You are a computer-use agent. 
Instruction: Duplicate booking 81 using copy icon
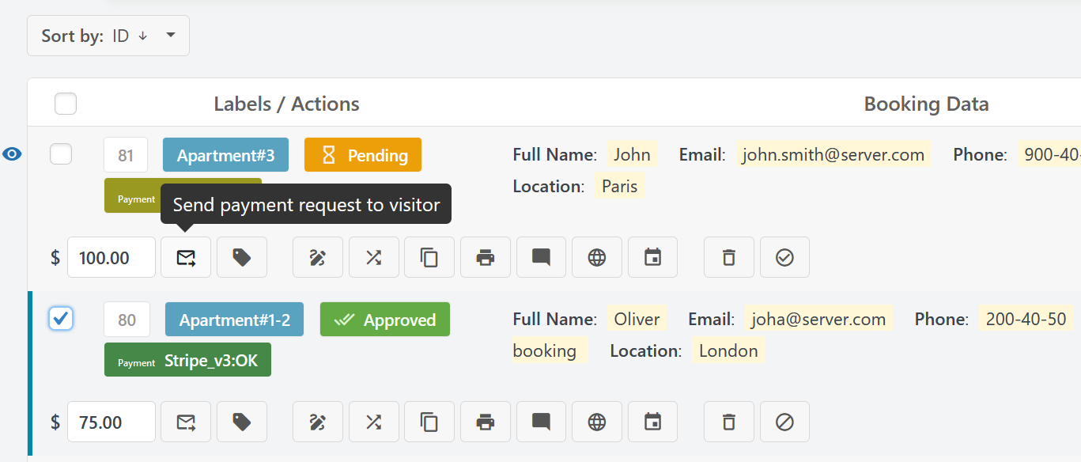429,257
